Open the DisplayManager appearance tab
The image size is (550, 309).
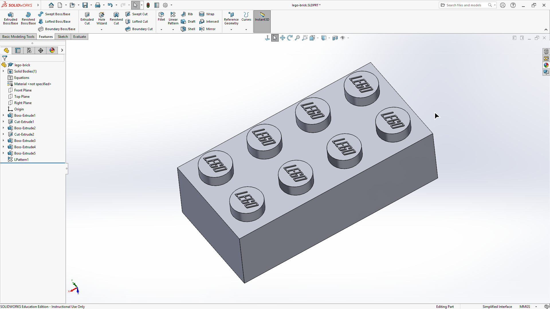(x=52, y=50)
